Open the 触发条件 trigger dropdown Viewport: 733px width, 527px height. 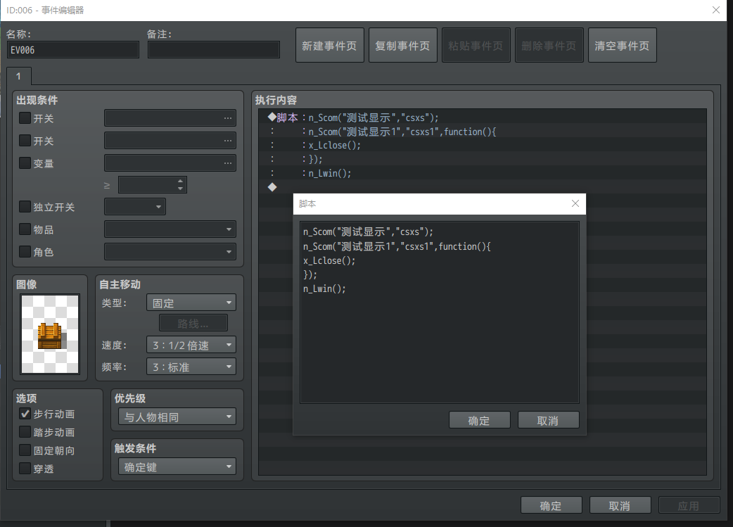click(177, 466)
